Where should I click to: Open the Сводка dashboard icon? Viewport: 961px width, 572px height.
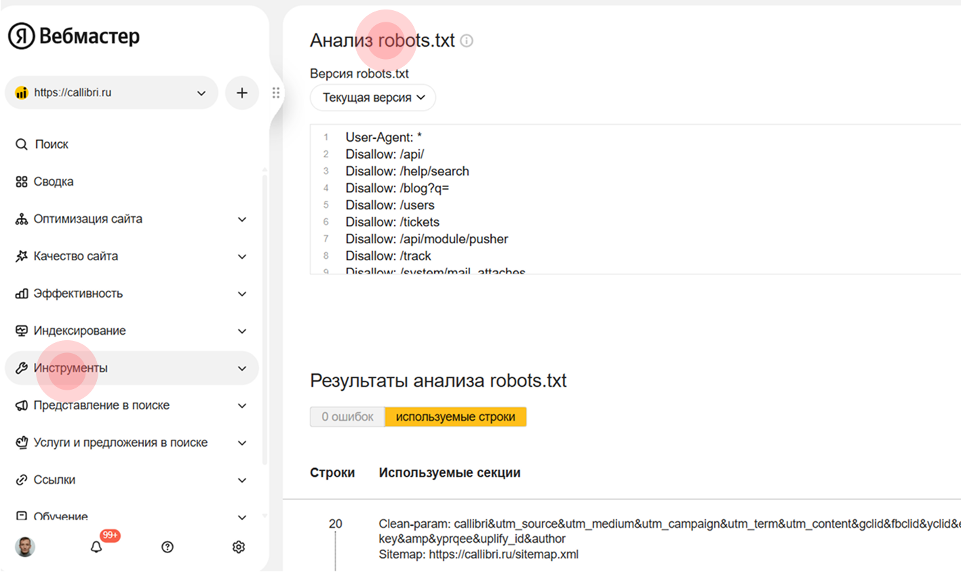(x=21, y=181)
